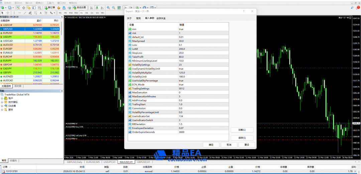This screenshot has width=361, height=174.
Task: Expand the 技术指标 indicators tree node
Action: 2,102
